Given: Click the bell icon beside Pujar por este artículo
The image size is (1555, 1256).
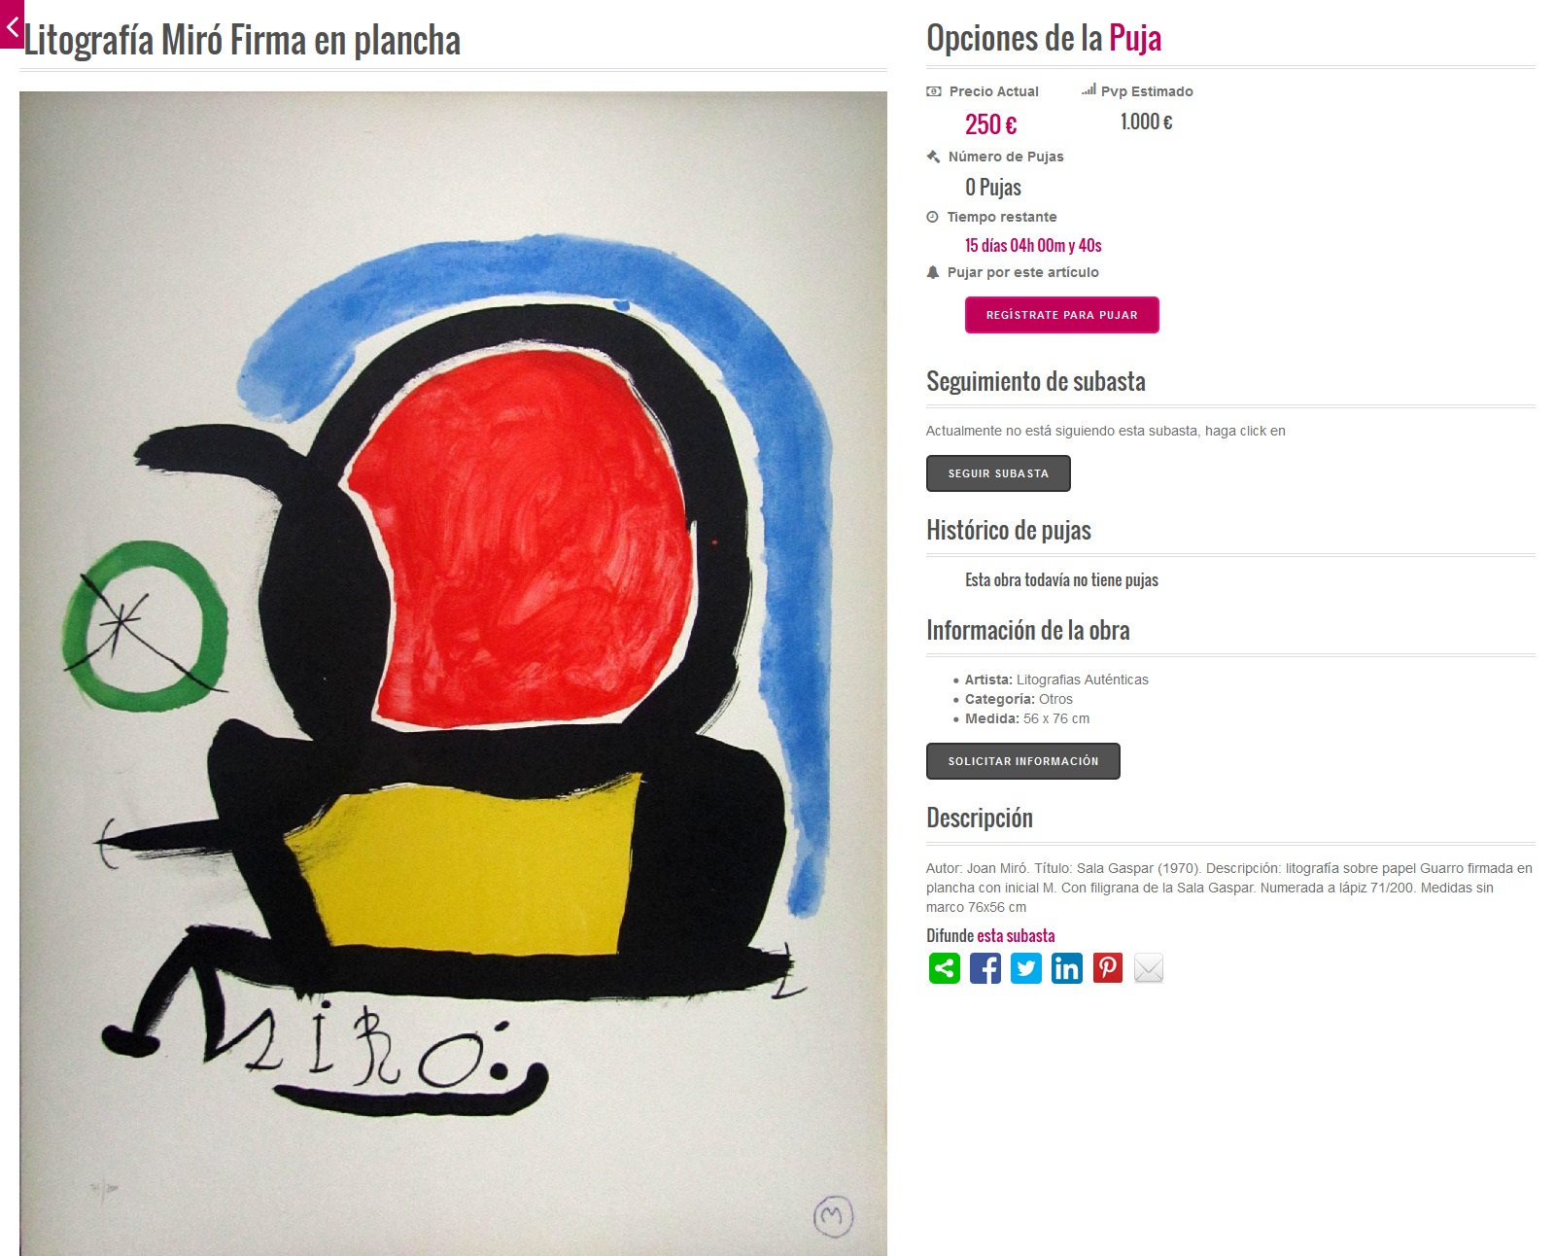Looking at the screenshot, I should (933, 272).
